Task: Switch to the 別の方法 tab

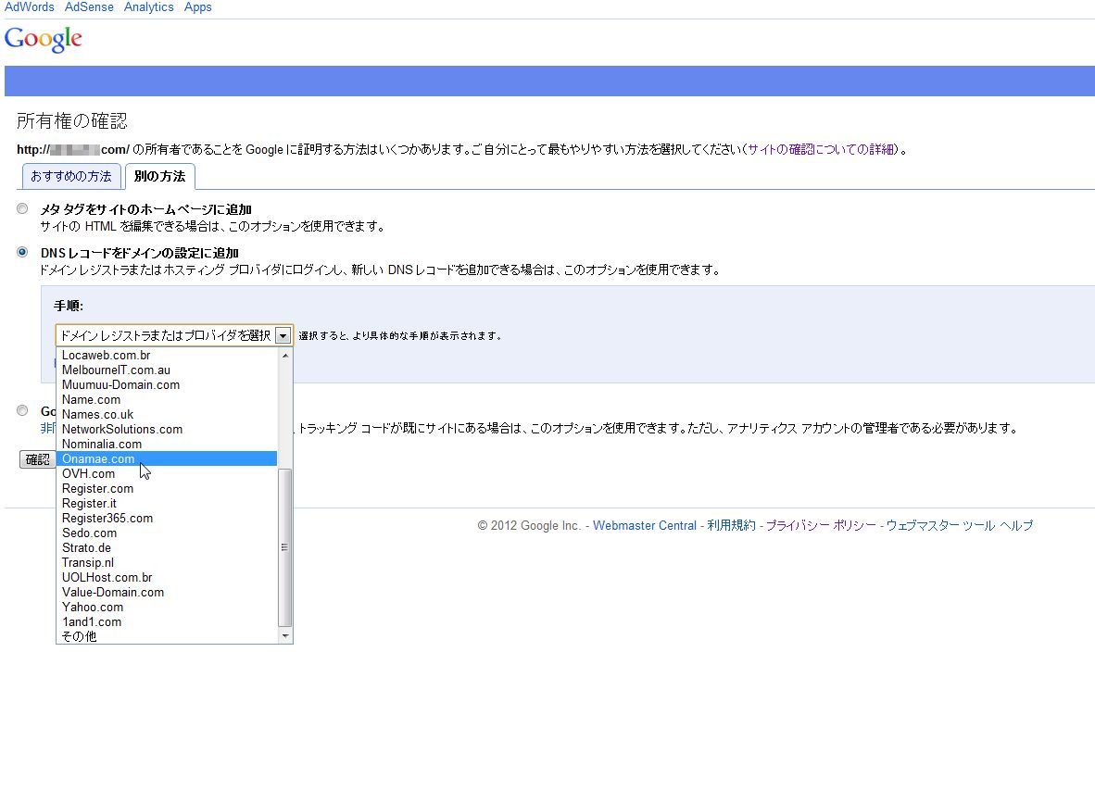Action: [x=160, y=177]
